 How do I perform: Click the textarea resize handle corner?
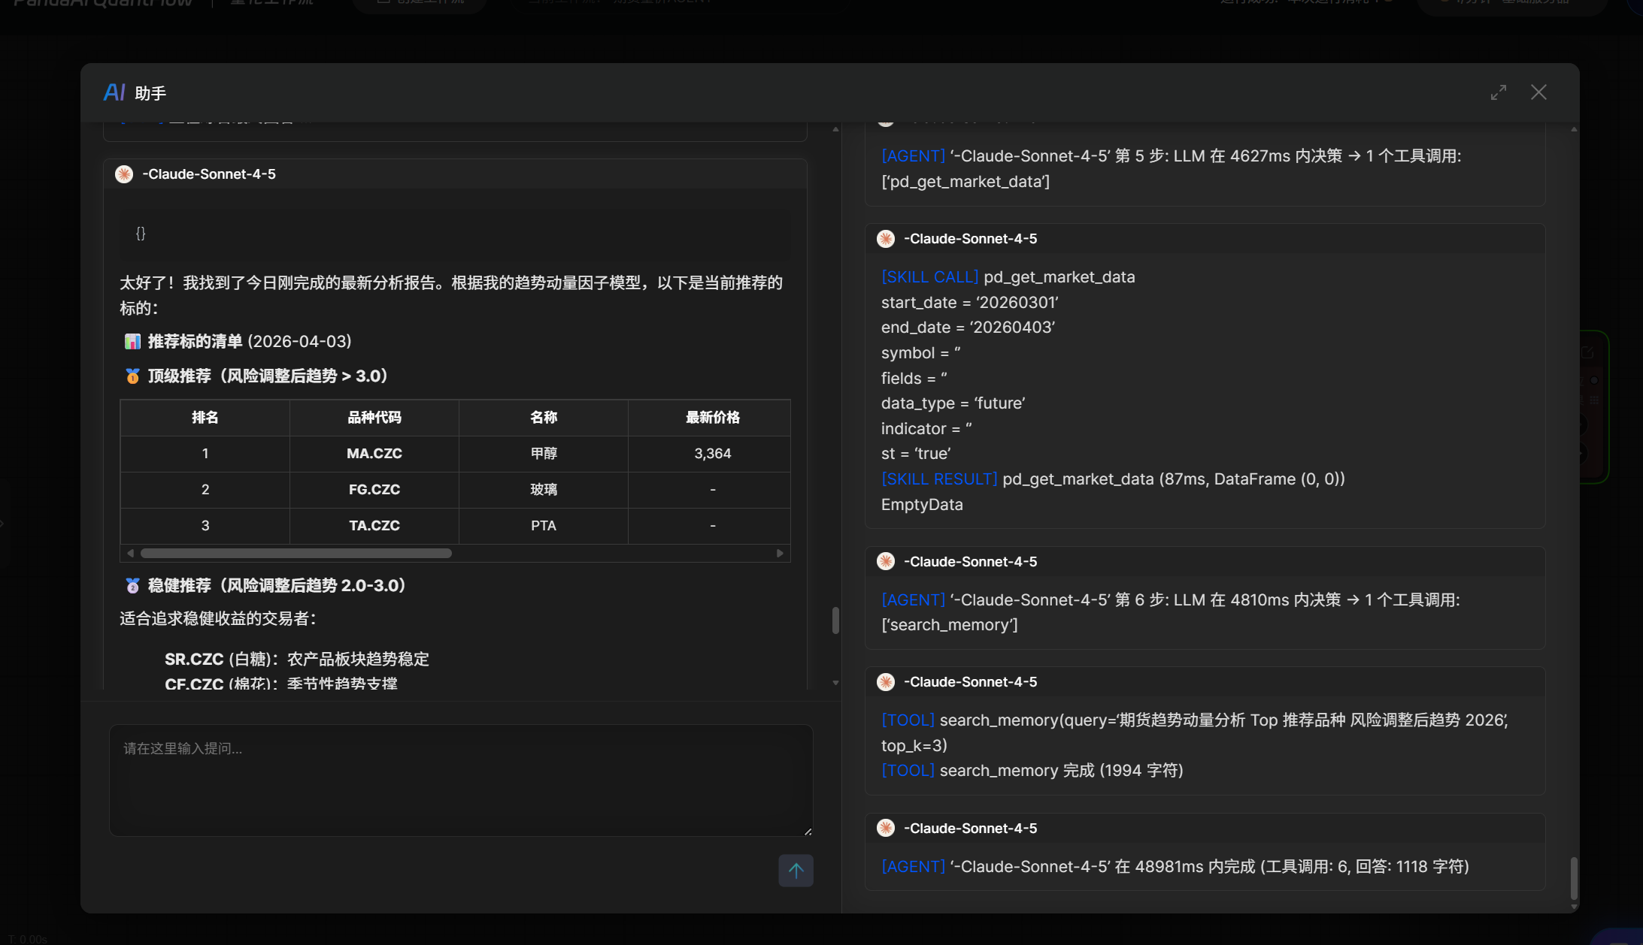click(808, 831)
